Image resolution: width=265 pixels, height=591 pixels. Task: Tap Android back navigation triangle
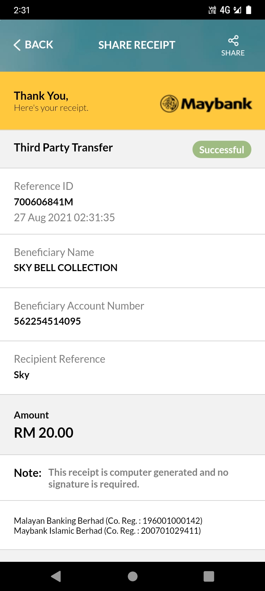56,576
